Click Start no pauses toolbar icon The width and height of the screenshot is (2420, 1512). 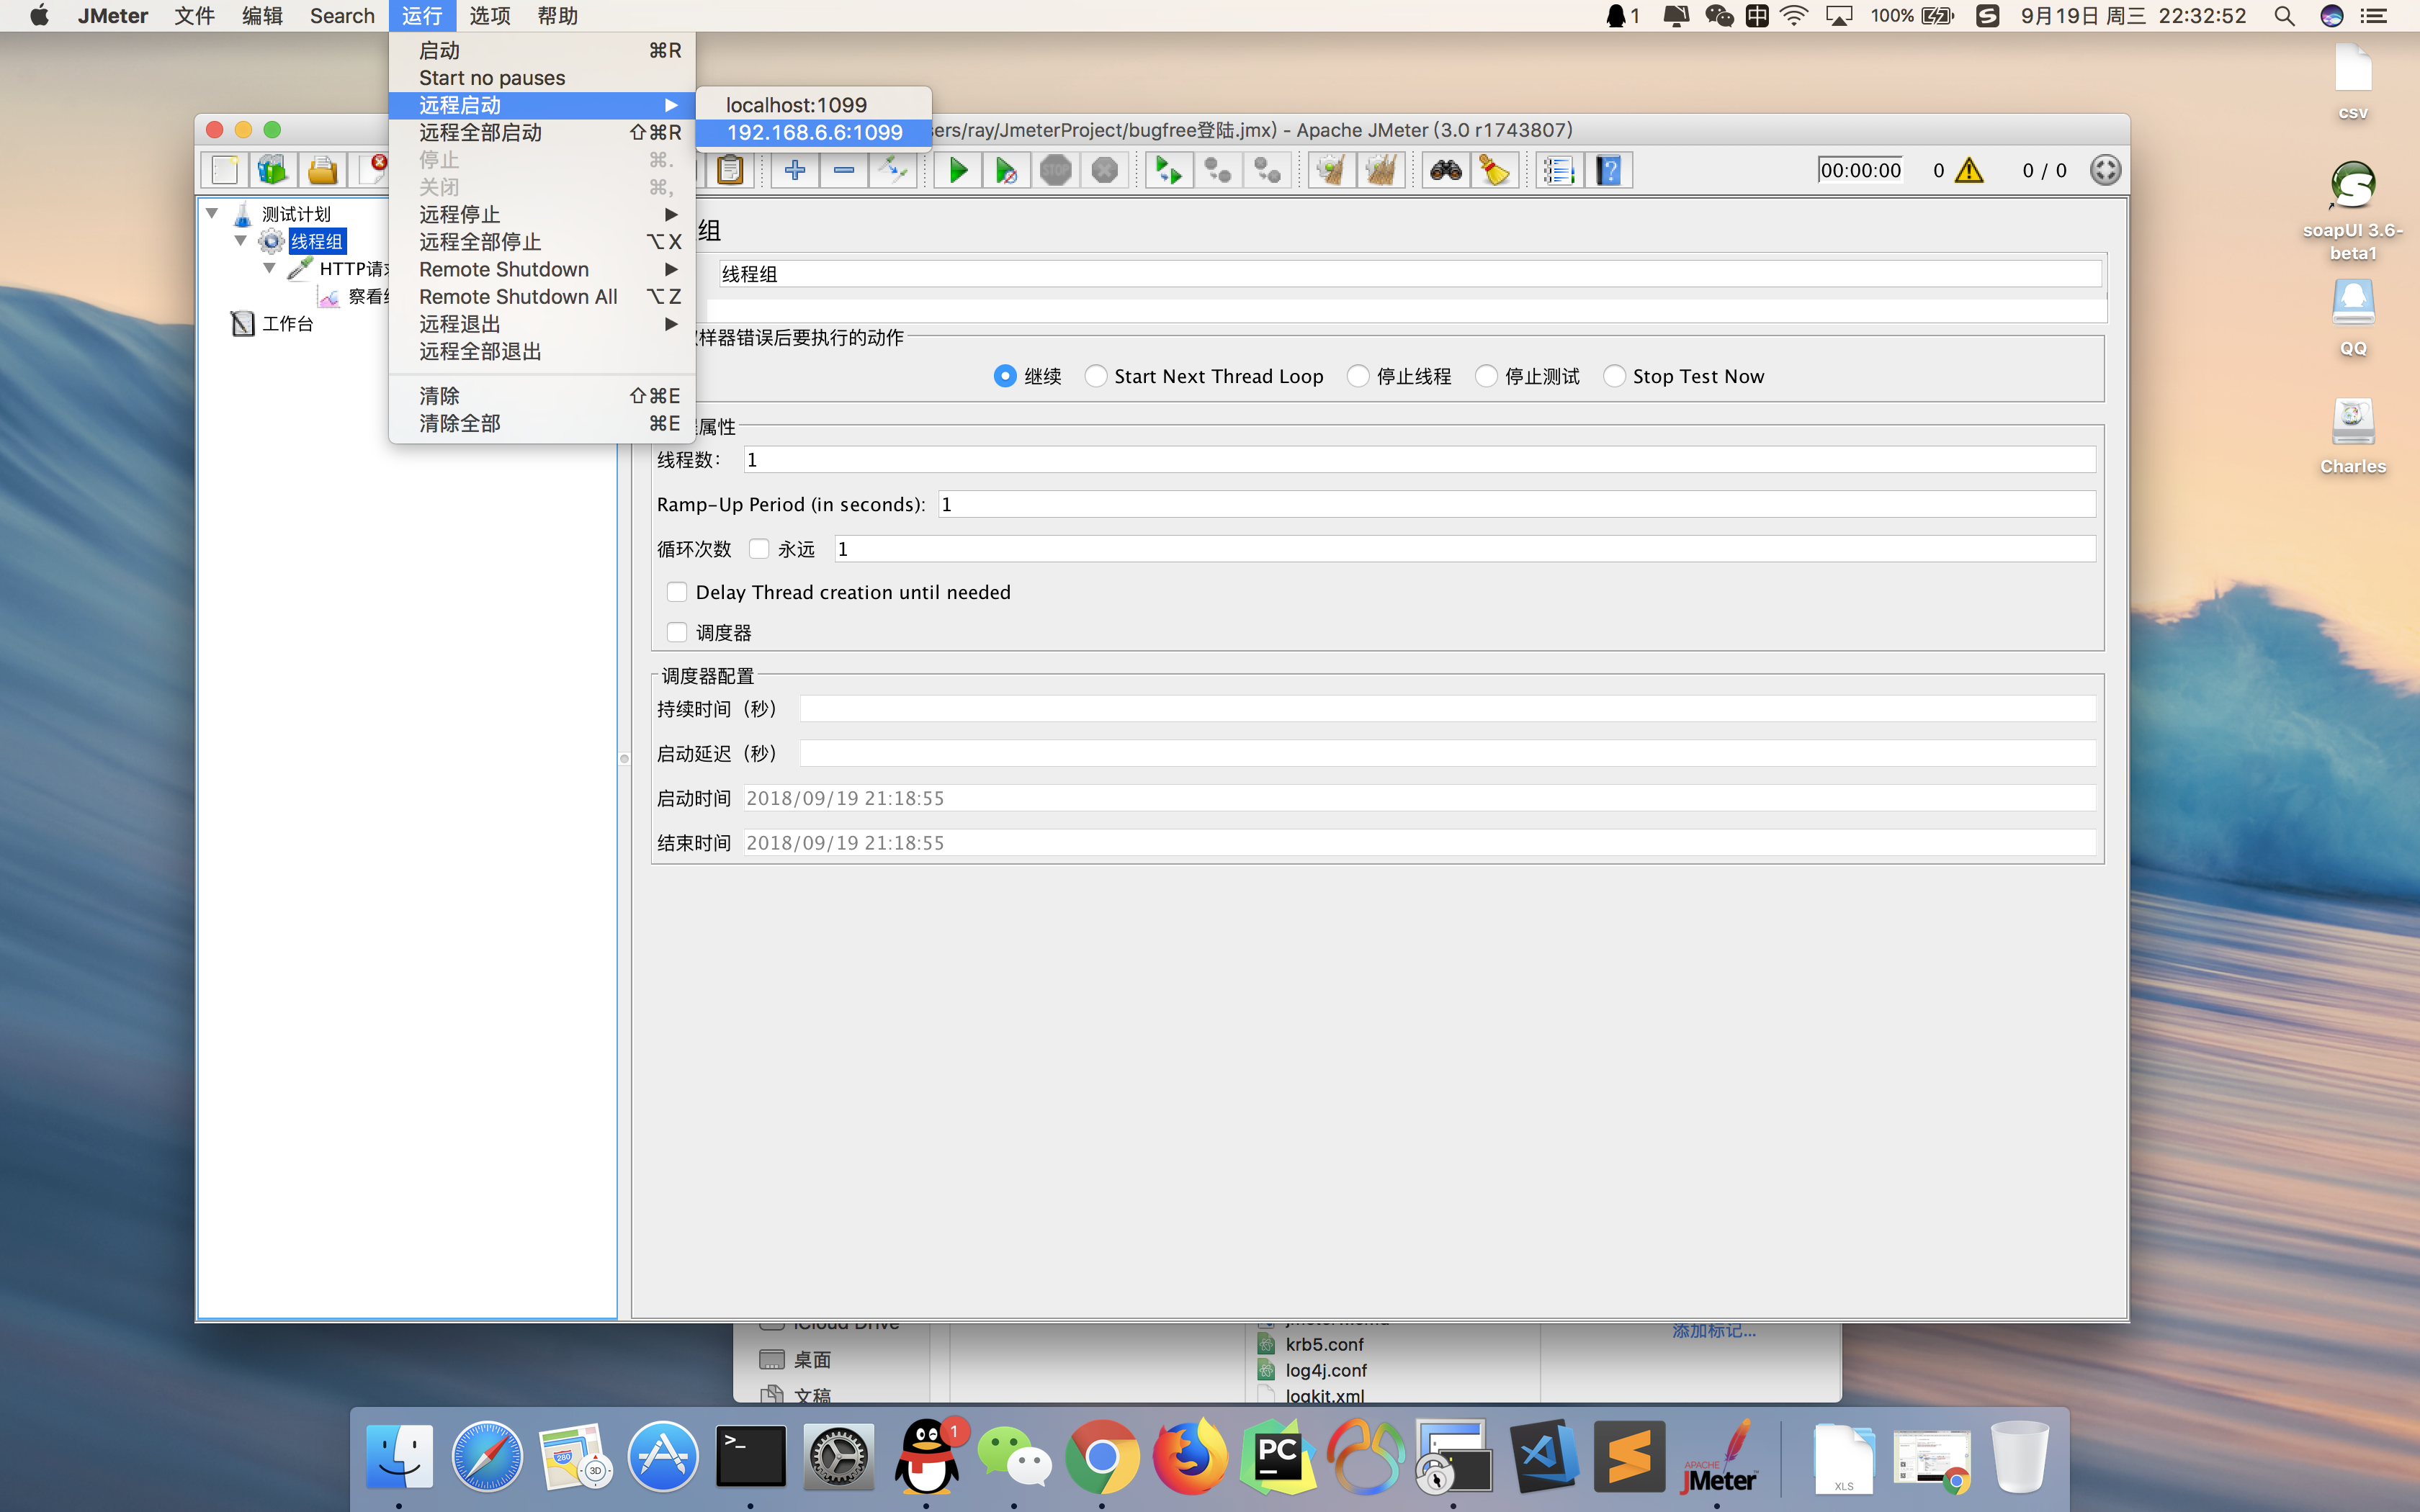pyautogui.click(x=1006, y=171)
